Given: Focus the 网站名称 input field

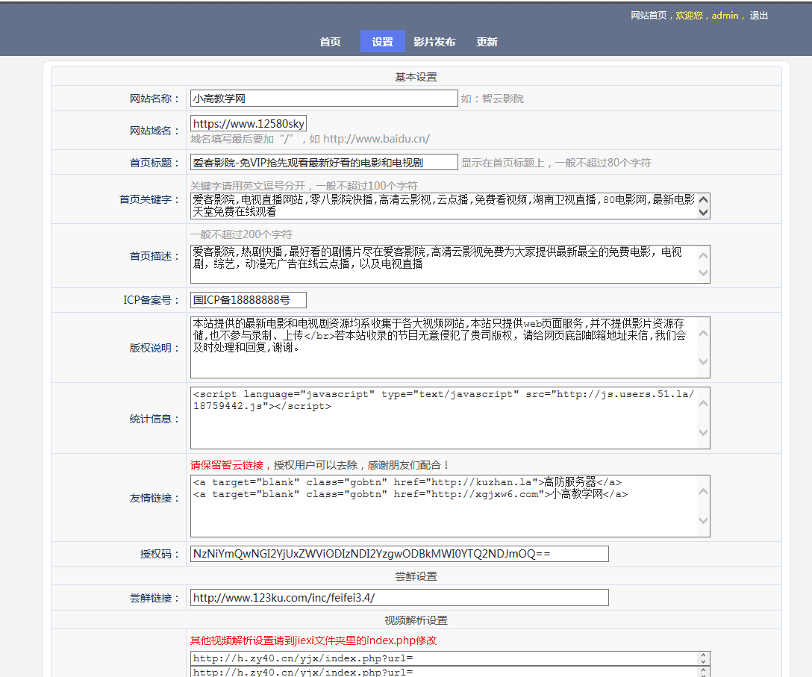Looking at the screenshot, I should tap(323, 99).
